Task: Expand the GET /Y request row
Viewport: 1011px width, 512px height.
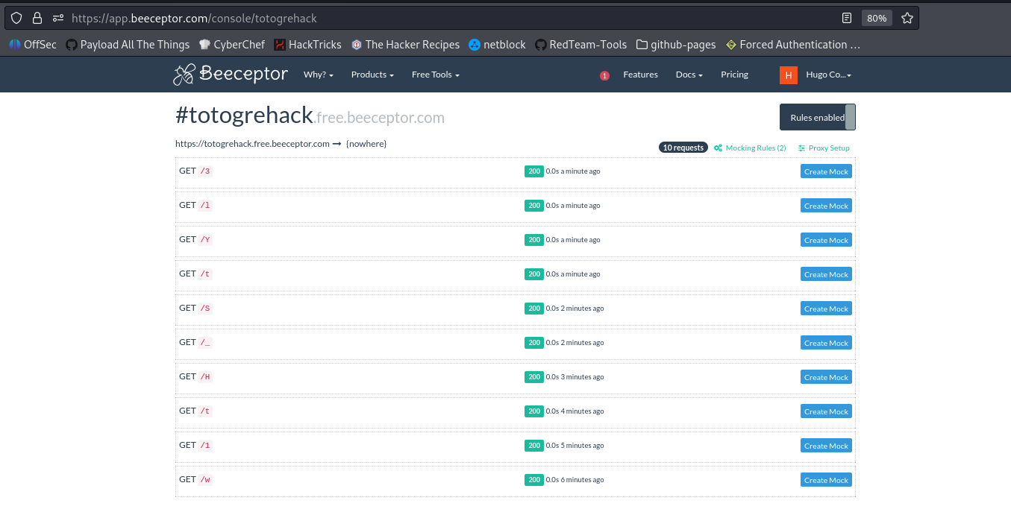Action: coord(516,240)
